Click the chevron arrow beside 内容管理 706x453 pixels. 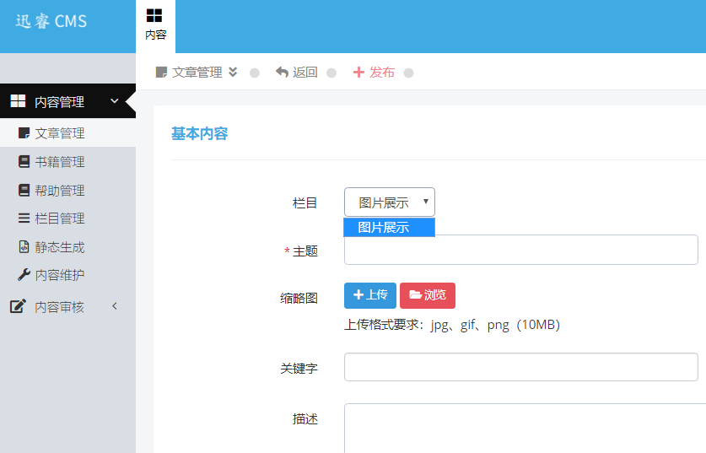click(x=115, y=101)
